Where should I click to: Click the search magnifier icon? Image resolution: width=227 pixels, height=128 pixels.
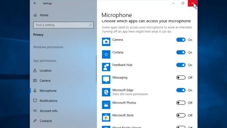click(x=90, y=25)
